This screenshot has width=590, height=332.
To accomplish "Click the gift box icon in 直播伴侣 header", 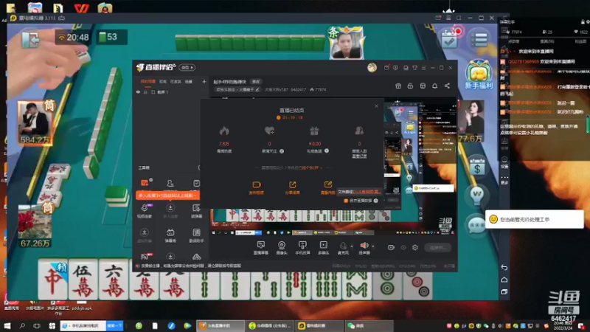I will pyautogui.click(x=398, y=86).
